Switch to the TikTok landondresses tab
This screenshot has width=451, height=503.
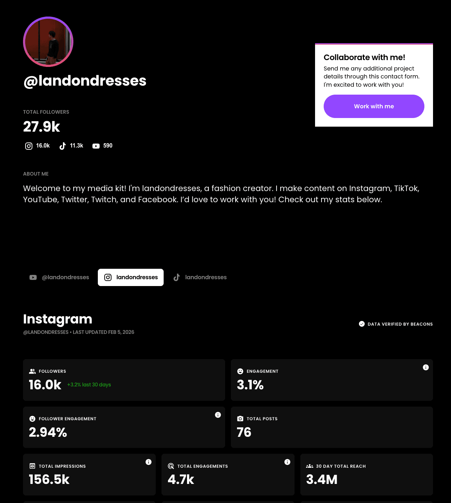200,277
